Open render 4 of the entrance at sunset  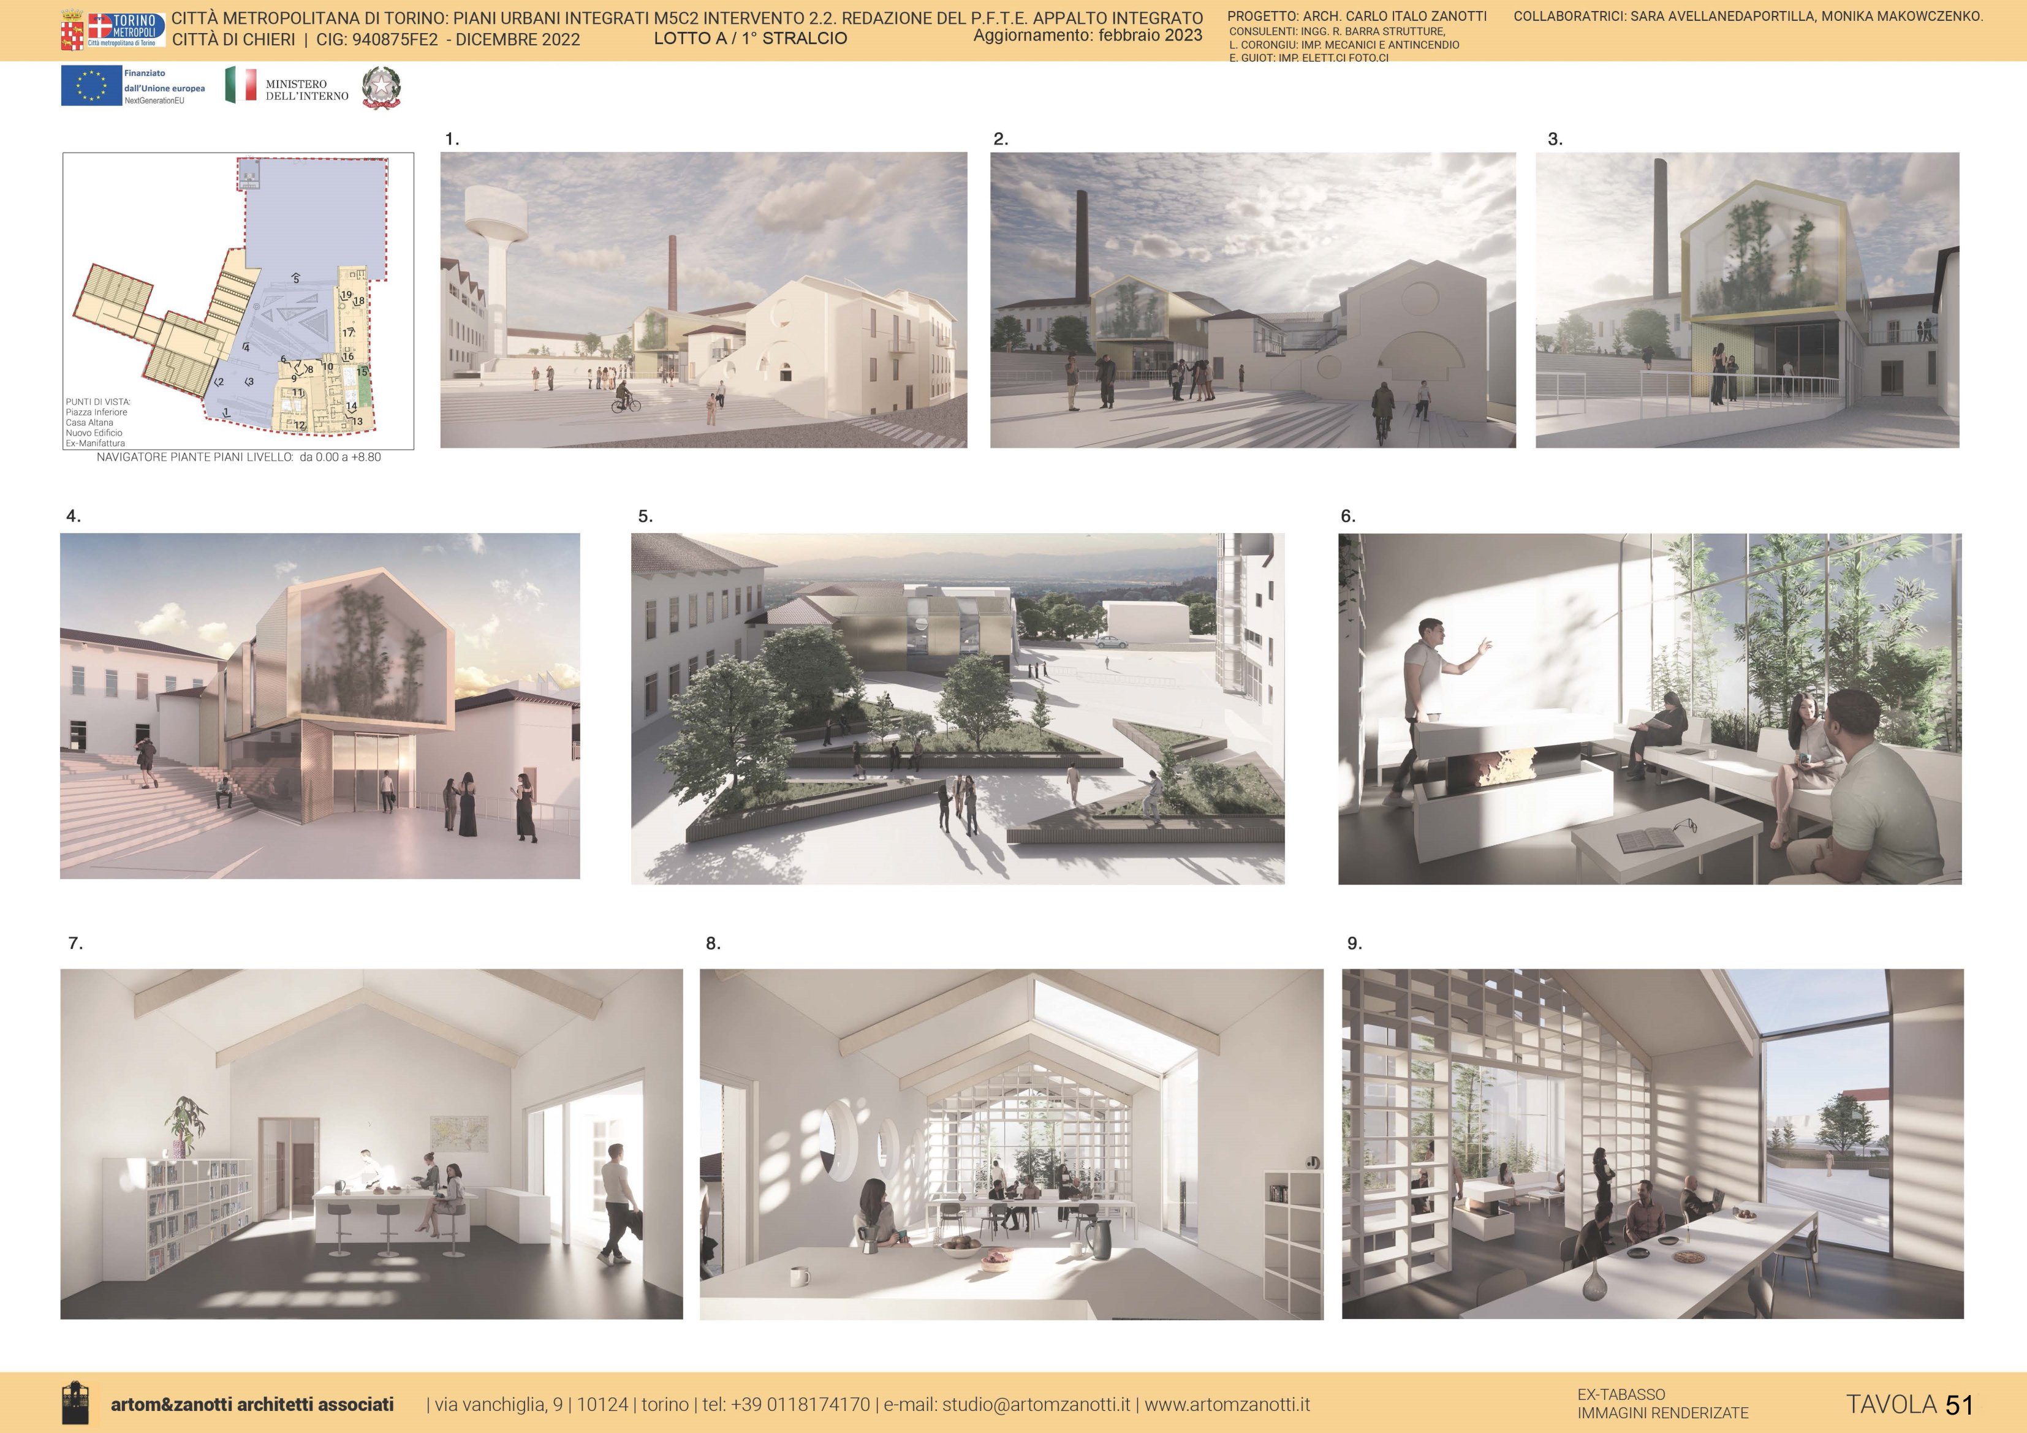point(320,705)
